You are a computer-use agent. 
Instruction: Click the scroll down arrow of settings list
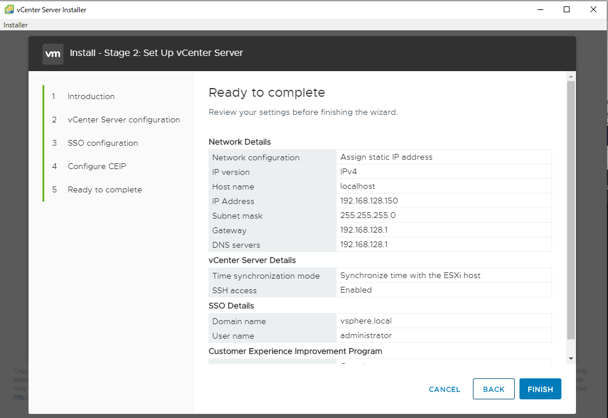571,359
